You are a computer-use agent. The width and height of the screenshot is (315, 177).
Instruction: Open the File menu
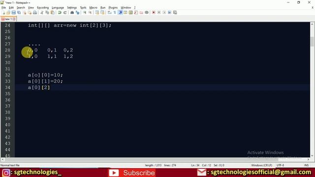(x=3, y=8)
